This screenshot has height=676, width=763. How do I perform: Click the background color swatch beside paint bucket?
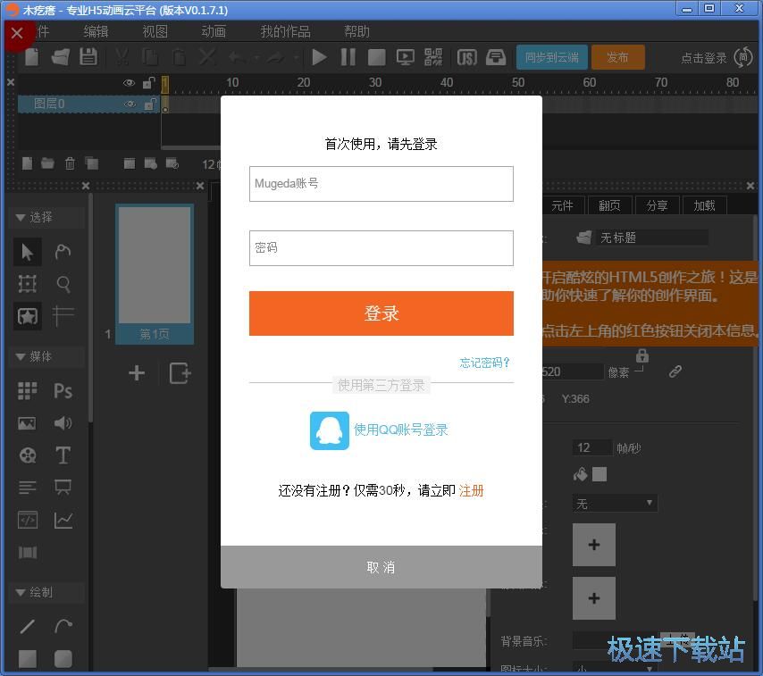pyautogui.click(x=599, y=474)
